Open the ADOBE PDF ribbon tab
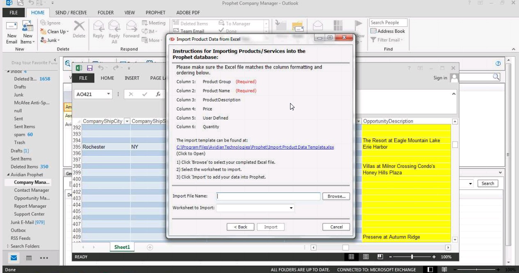This screenshot has height=273, width=519. pos(189,13)
